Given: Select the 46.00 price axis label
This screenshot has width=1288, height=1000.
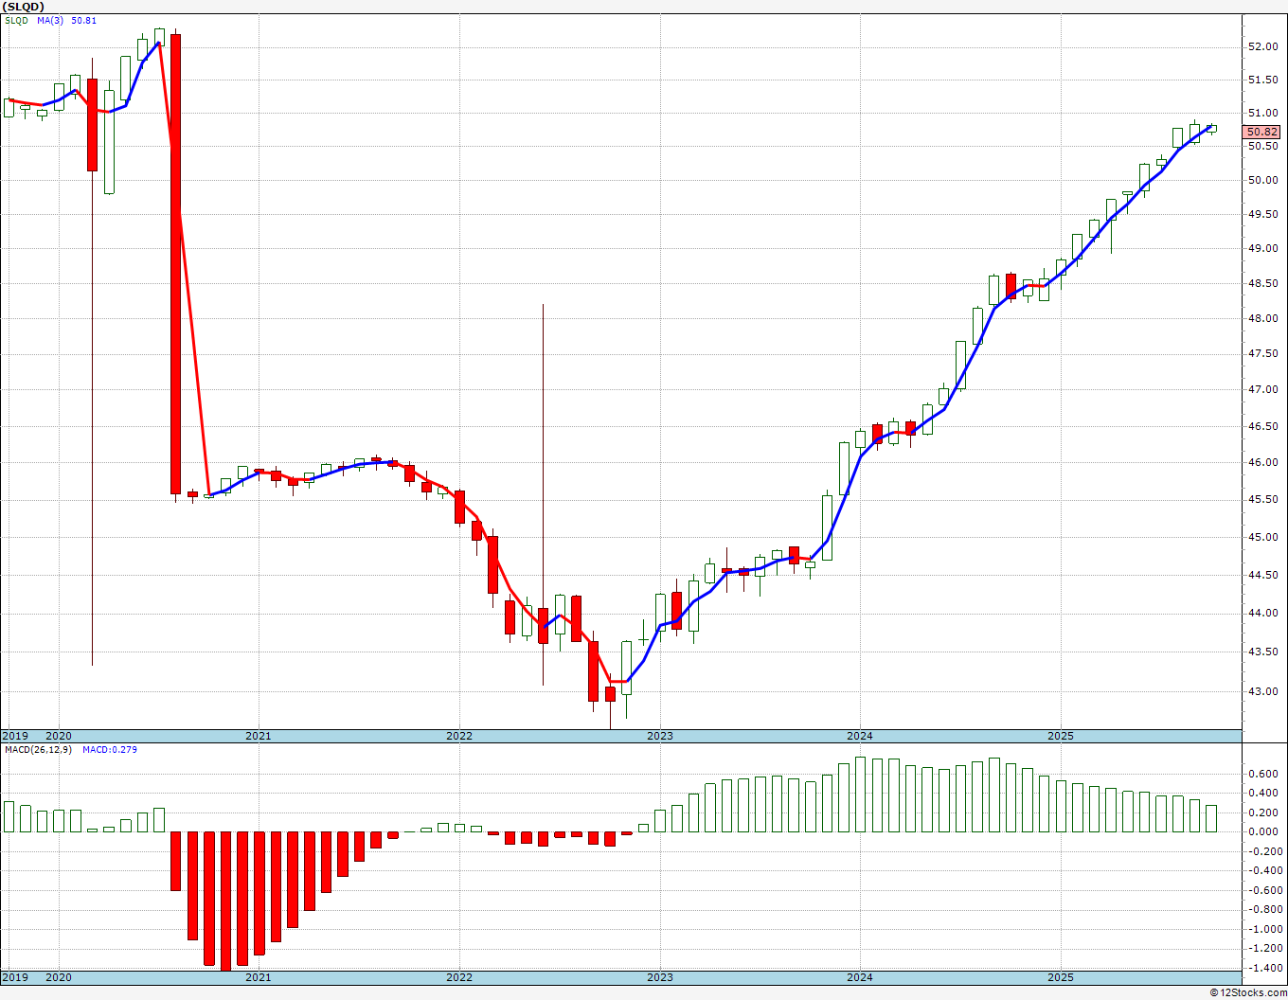Looking at the screenshot, I should (x=1262, y=462).
